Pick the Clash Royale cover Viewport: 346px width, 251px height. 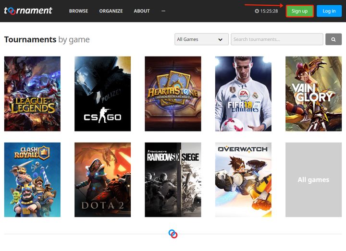click(x=32, y=179)
